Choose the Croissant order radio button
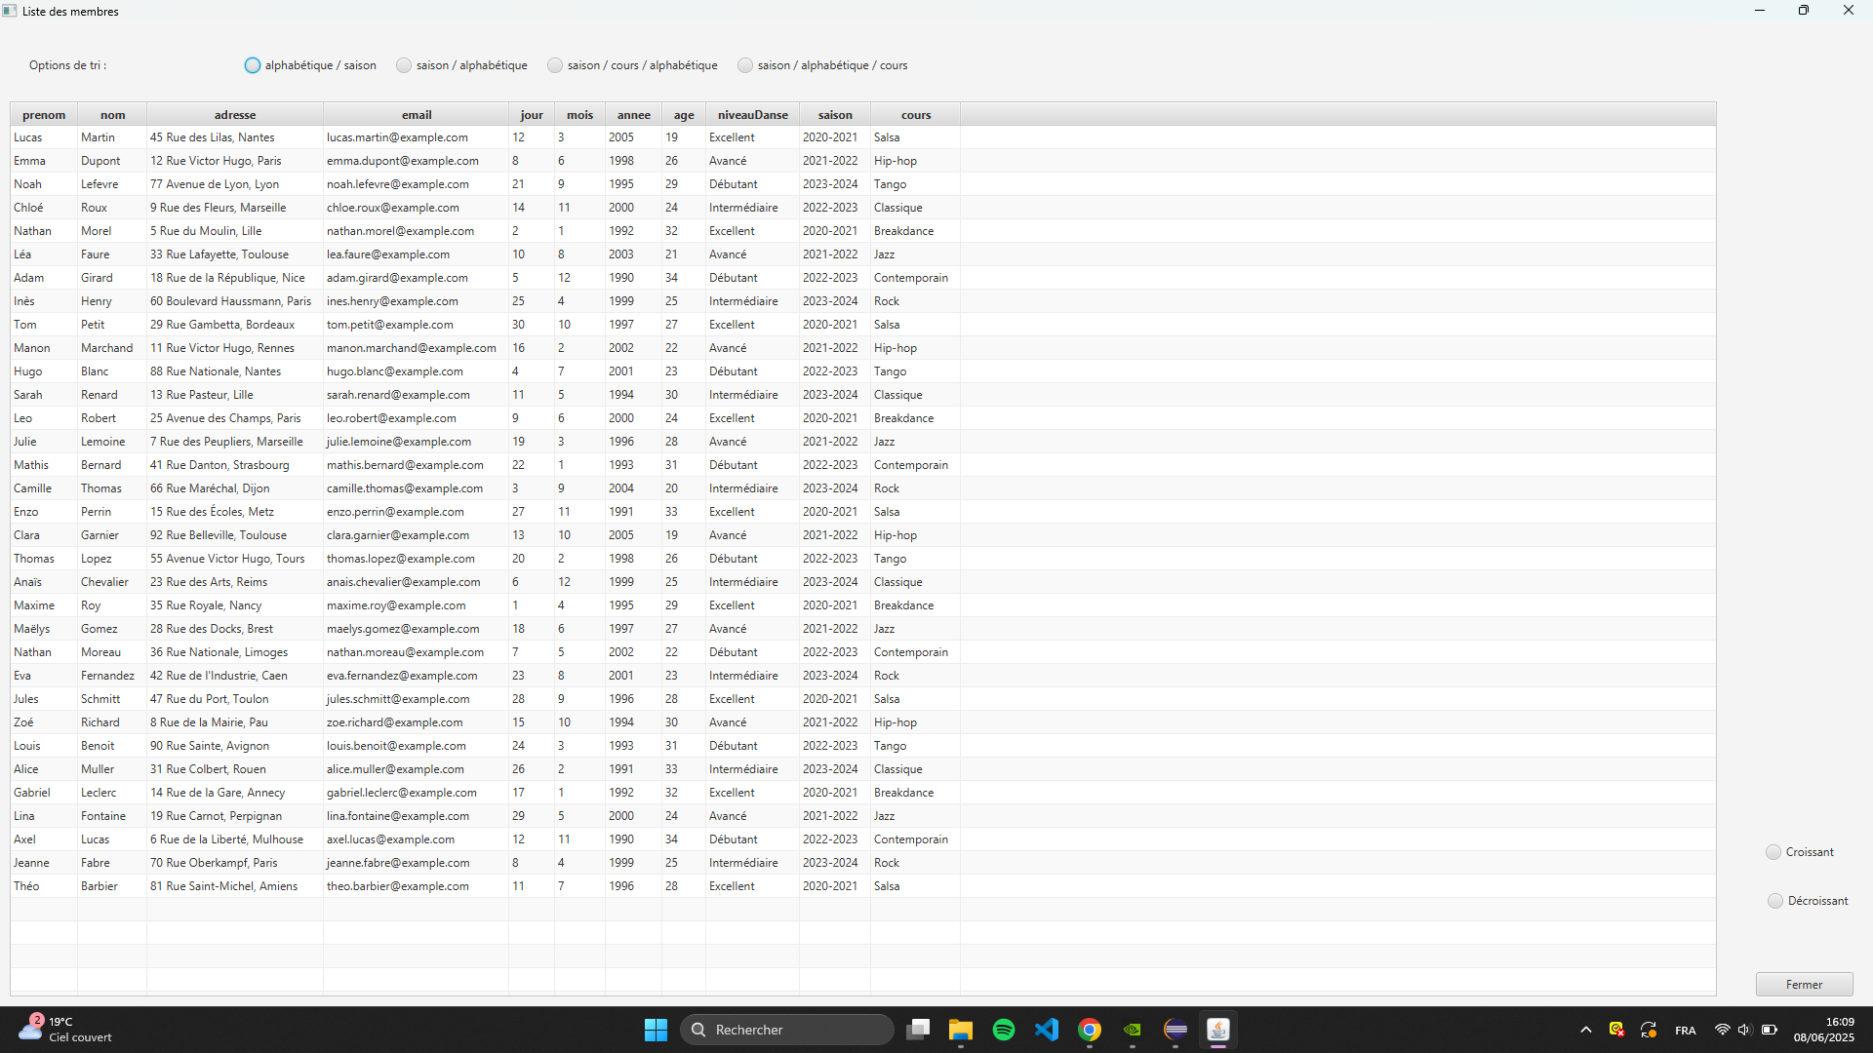This screenshot has width=1873, height=1053. [x=1773, y=852]
